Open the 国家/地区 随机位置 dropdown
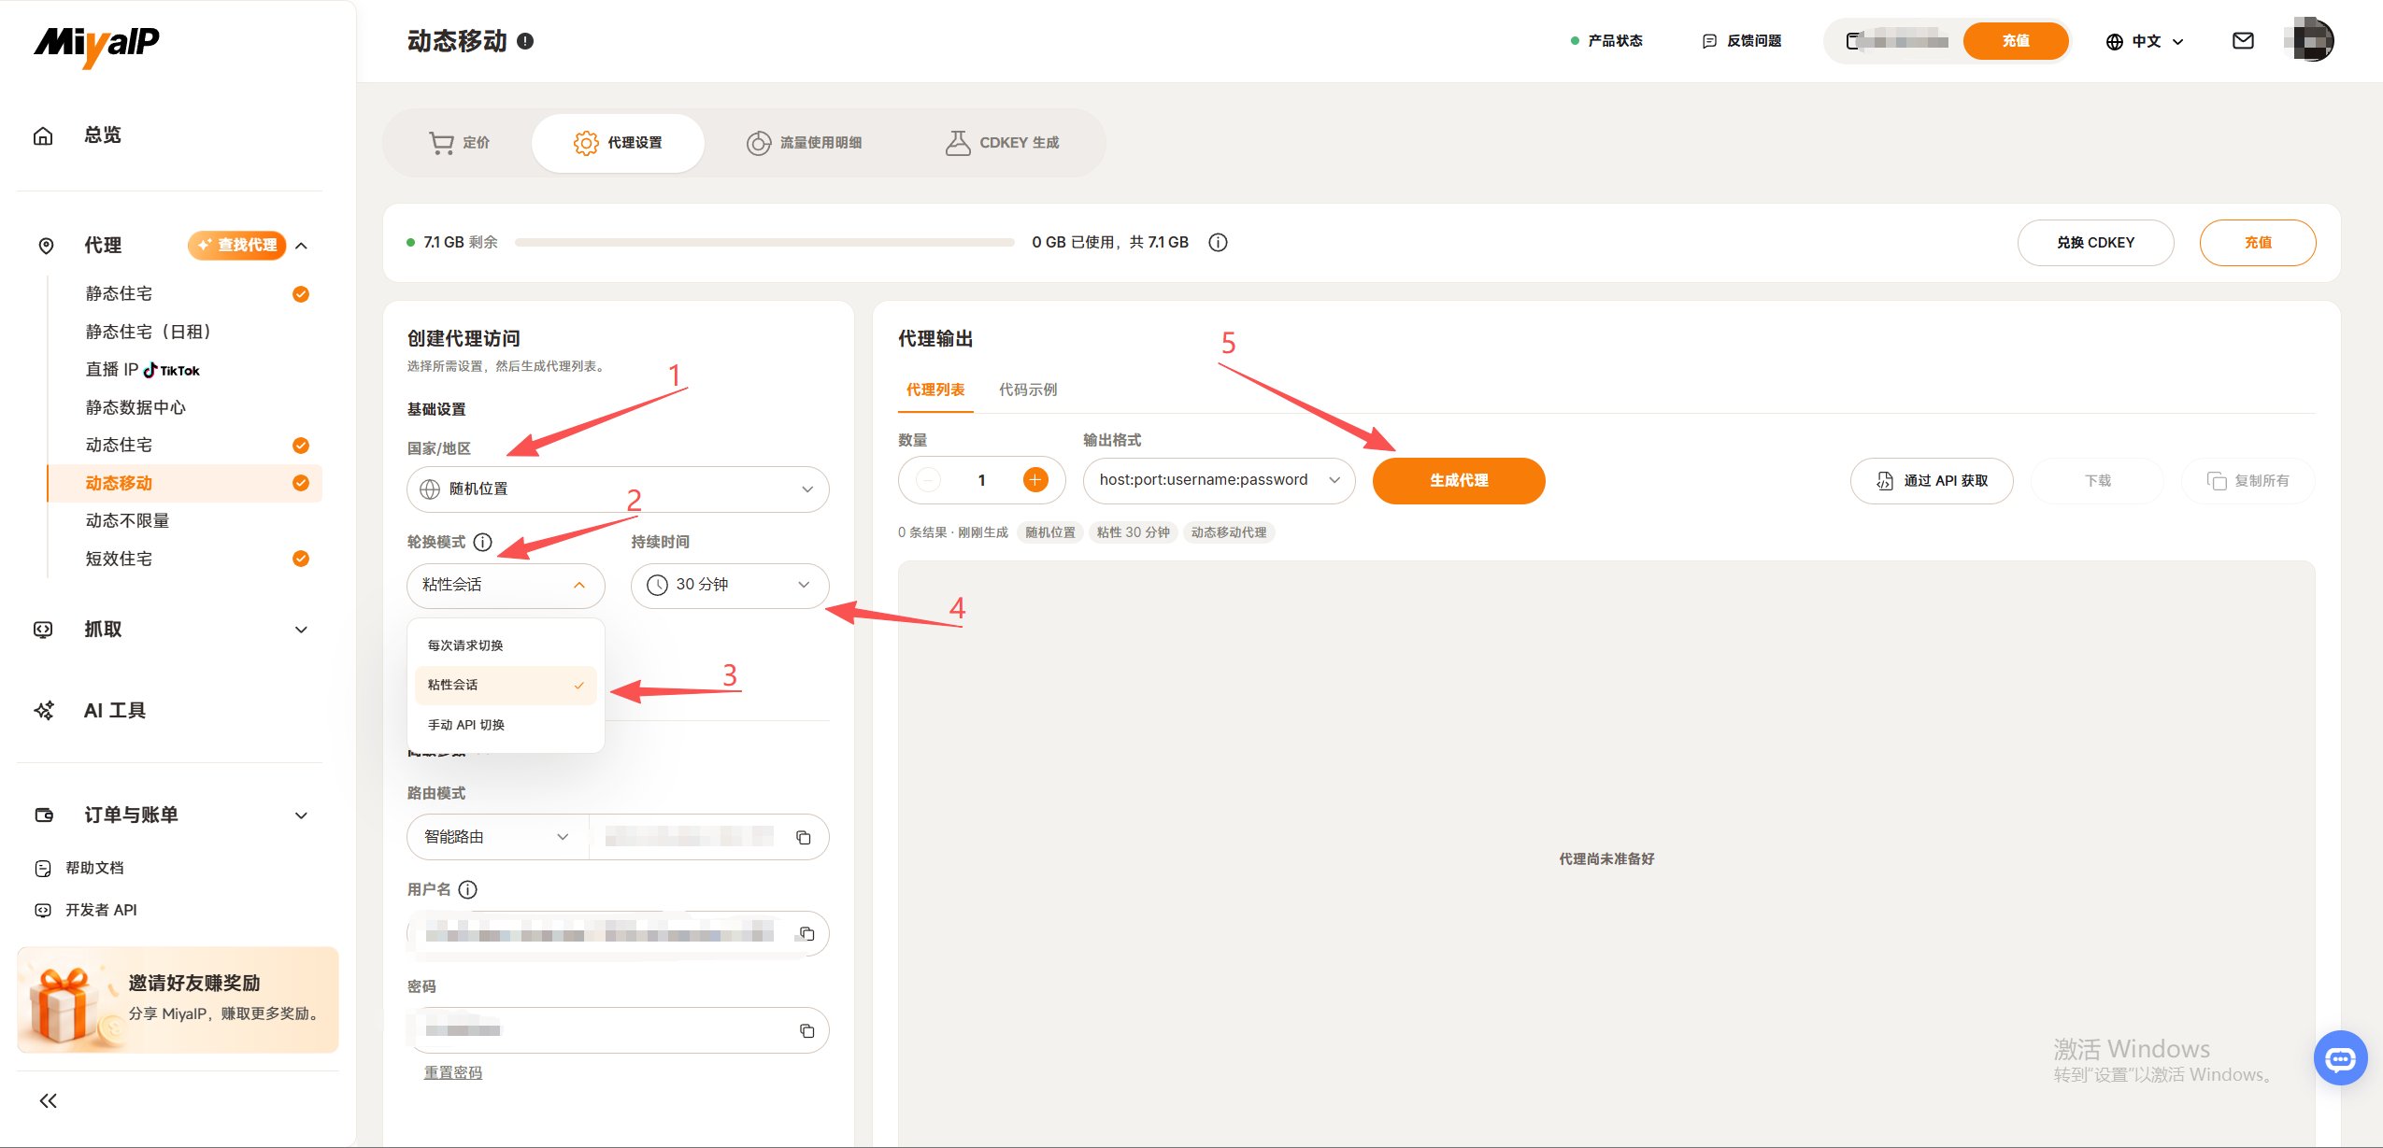This screenshot has width=2383, height=1148. (x=618, y=489)
